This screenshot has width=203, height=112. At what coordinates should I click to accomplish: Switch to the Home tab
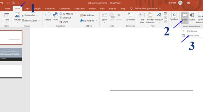click(x=7, y=9)
